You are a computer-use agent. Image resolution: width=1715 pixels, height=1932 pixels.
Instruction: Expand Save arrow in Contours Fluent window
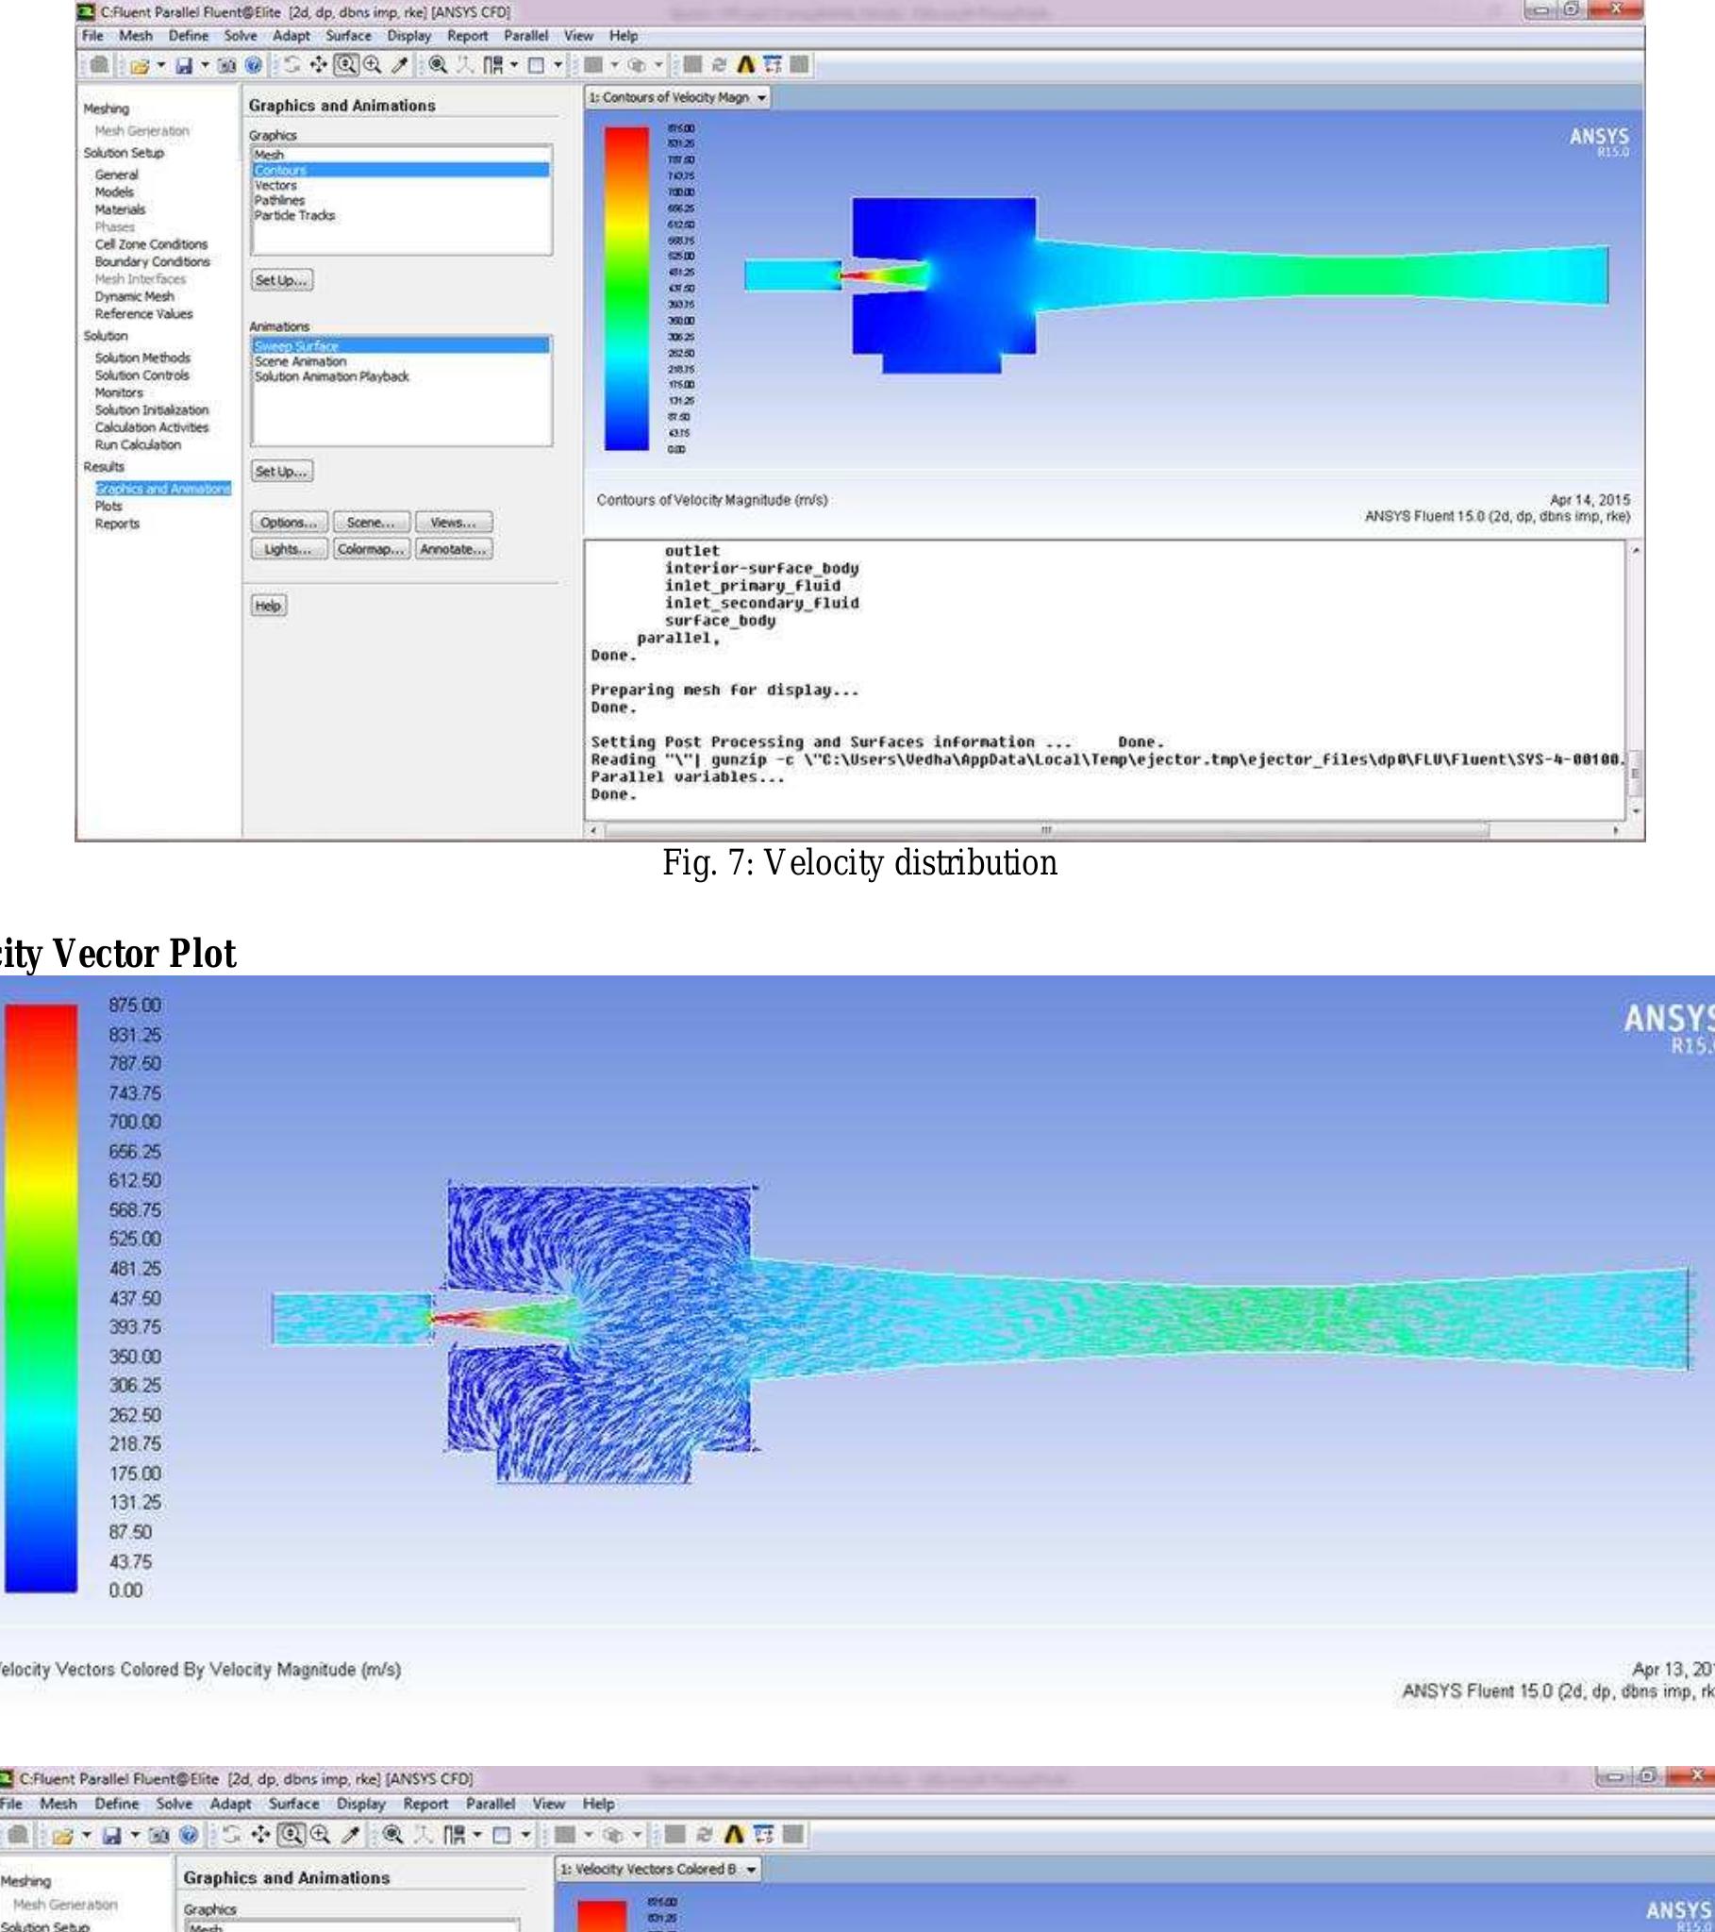[206, 66]
